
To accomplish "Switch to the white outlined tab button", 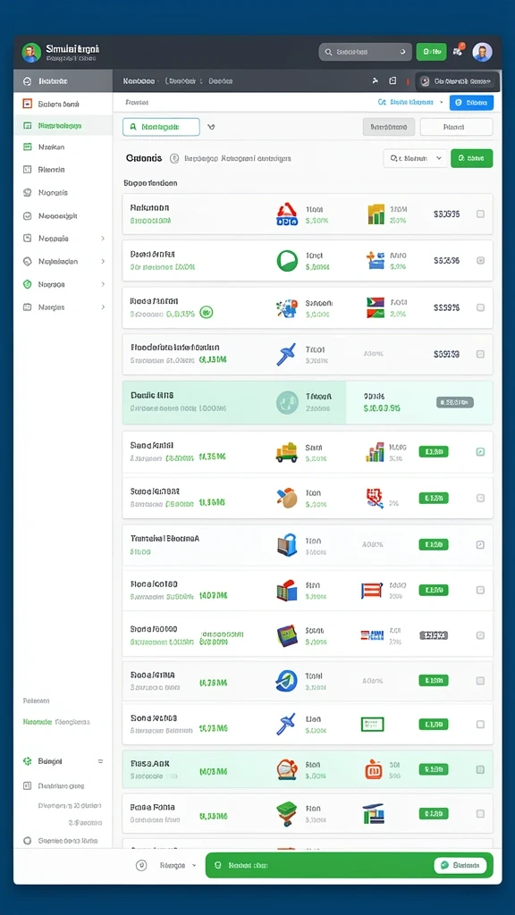I will [x=456, y=127].
